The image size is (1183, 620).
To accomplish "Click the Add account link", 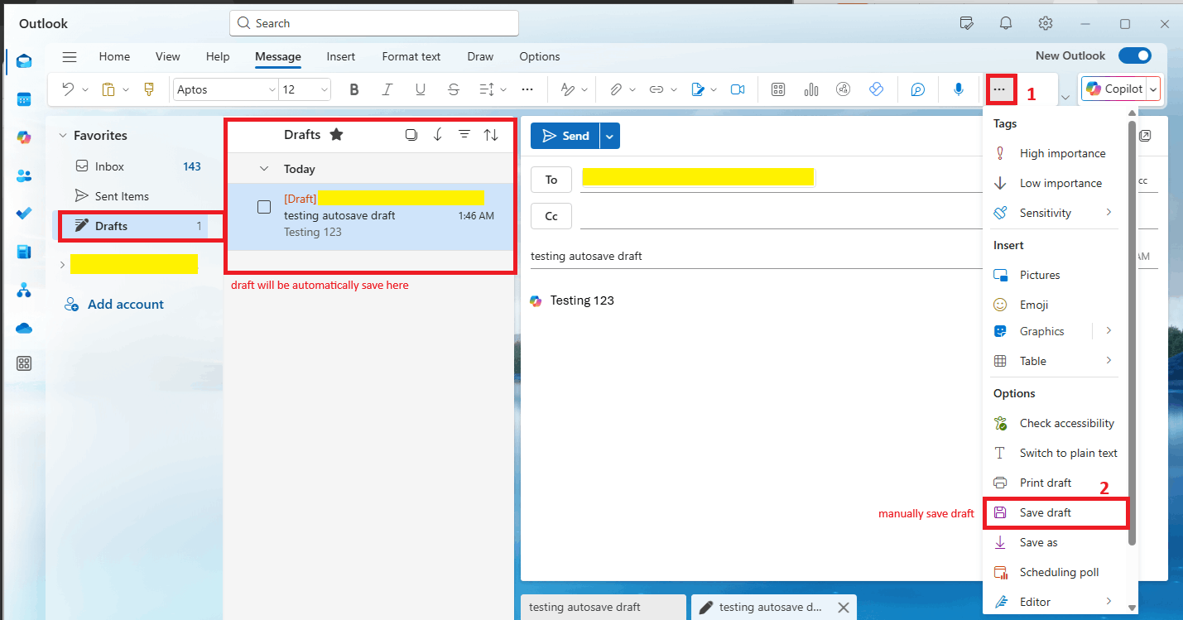I will coord(126,304).
